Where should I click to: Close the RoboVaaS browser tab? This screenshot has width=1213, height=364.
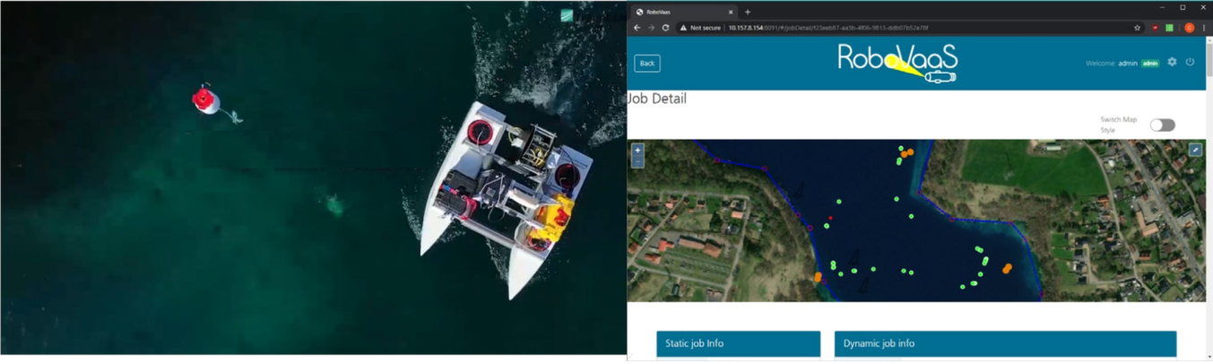(731, 12)
